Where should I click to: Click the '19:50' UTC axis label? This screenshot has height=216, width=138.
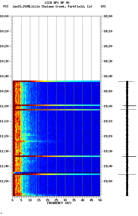[108, 181]
